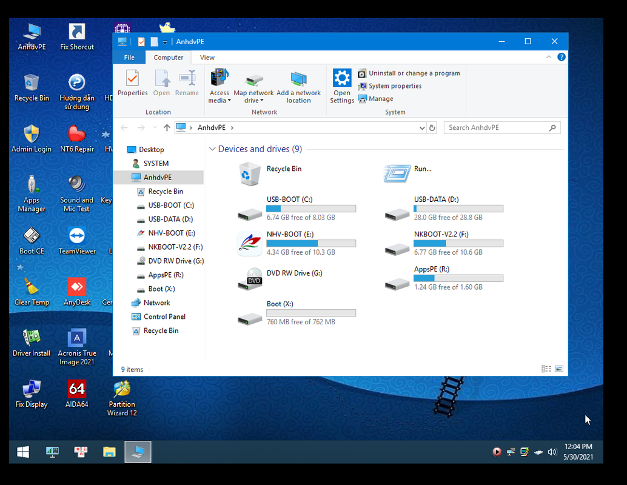627x485 pixels.
Task: Click AppsPE (R:) capacity bar
Action: (x=458, y=278)
